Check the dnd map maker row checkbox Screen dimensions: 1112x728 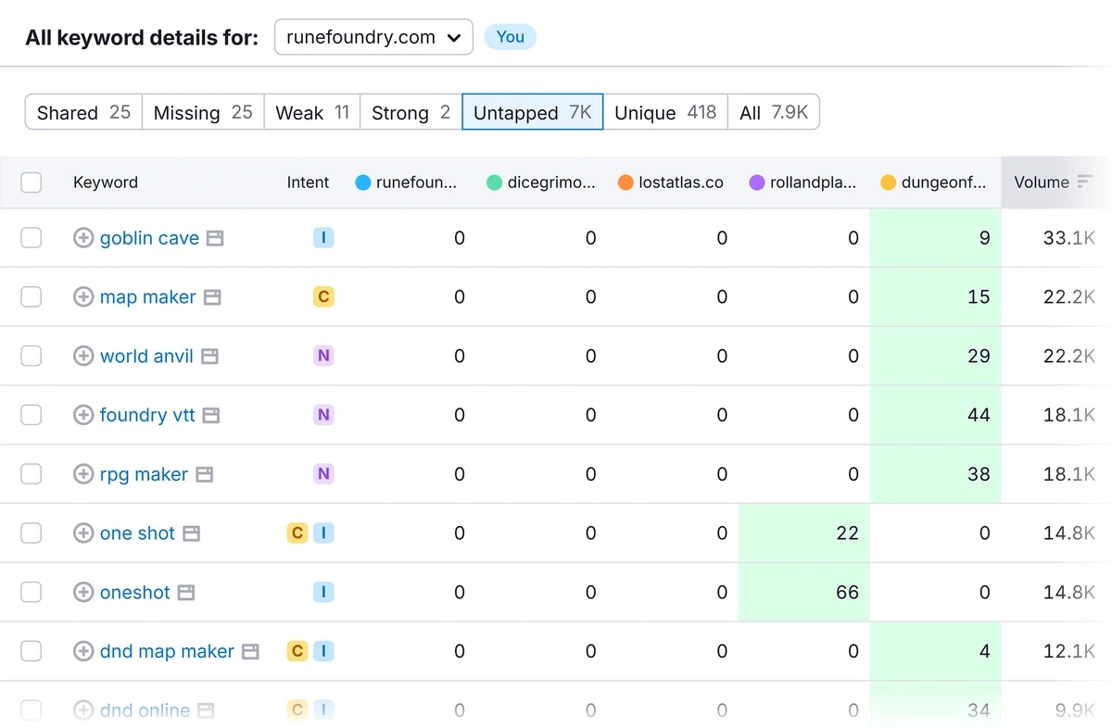pos(32,651)
